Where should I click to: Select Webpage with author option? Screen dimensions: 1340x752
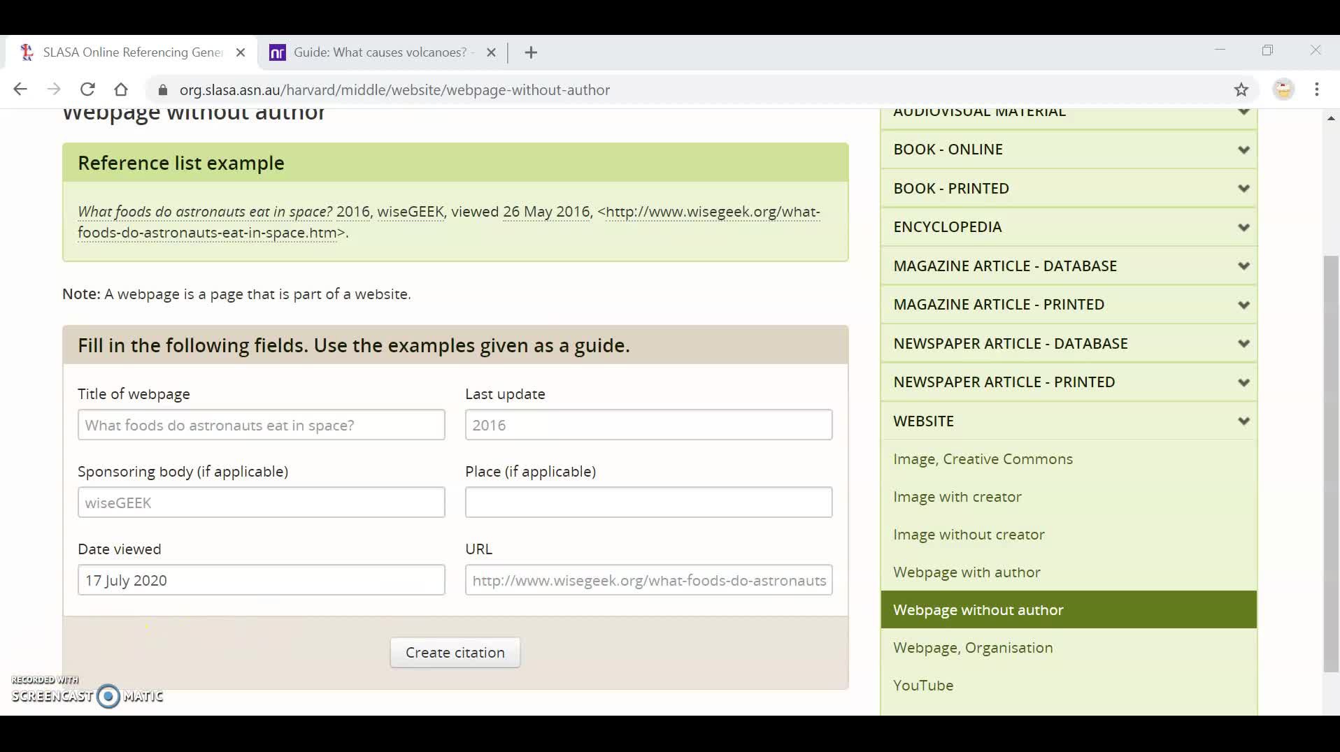(x=967, y=572)
